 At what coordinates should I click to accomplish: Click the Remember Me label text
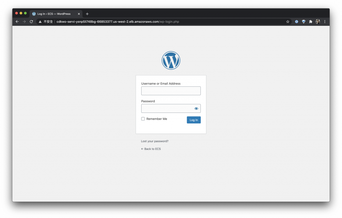157,119
